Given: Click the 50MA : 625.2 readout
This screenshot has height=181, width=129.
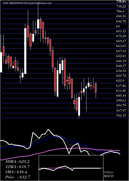Looking at the screenshot, I should (x=17, y=162).
